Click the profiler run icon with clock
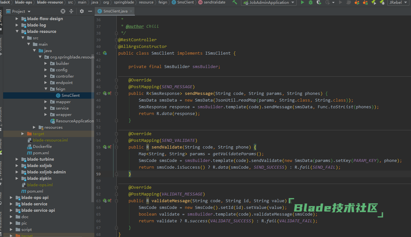Screen dimensions: 411x237 327,2
